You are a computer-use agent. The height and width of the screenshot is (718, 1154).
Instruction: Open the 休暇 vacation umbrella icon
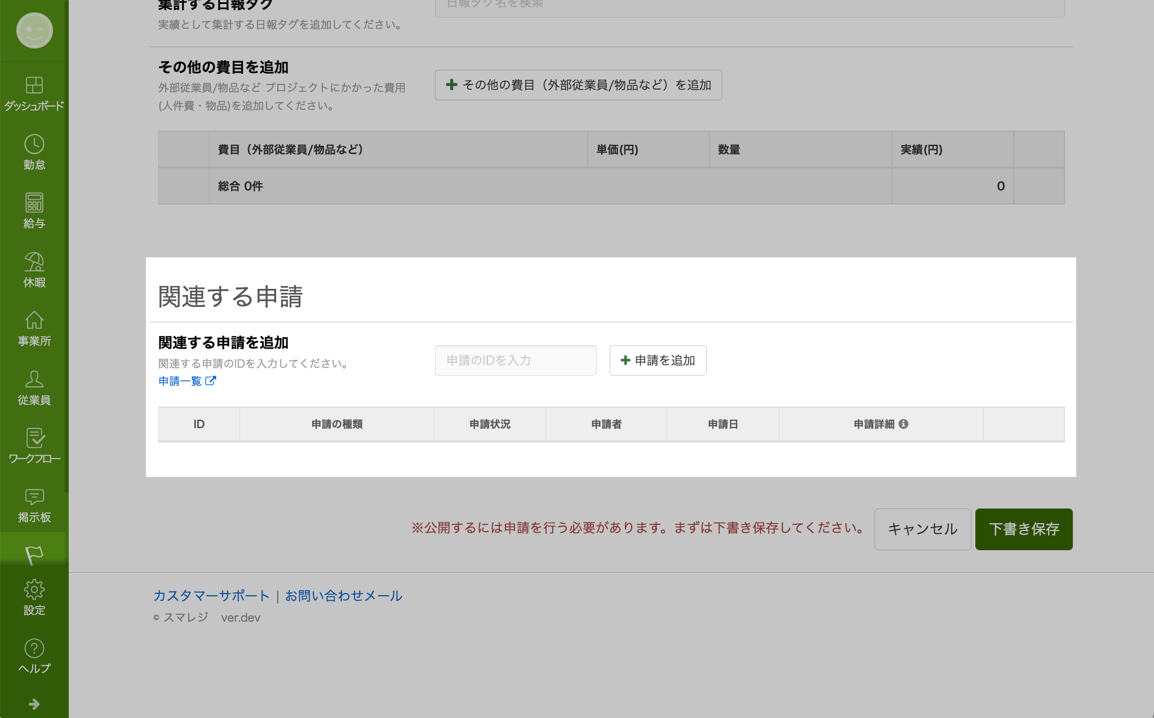click(34, 262)
